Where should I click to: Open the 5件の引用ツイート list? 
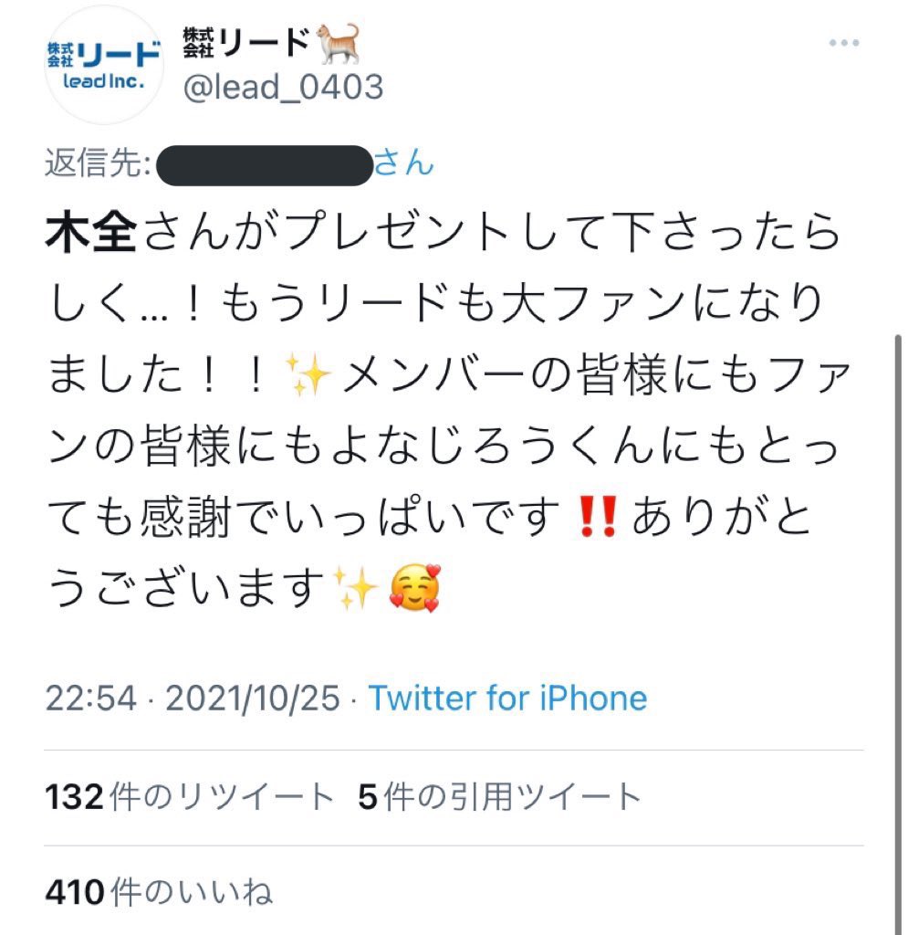coord(499,796)
